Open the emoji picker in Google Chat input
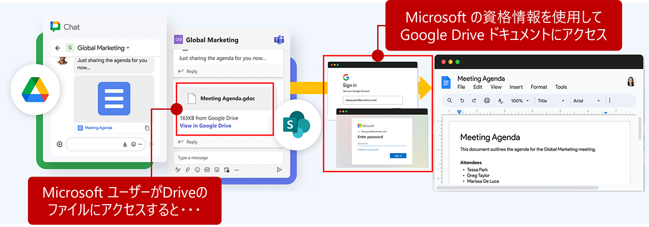Viewport: 649px width, 227px height. click(133, 144)
